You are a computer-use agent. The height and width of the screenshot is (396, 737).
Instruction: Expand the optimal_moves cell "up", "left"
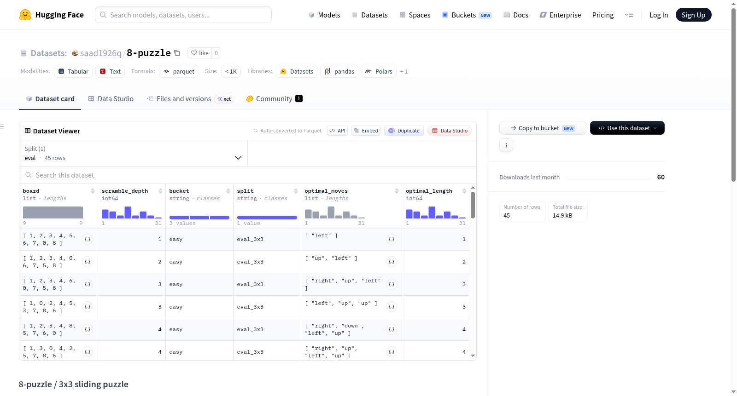coord(392,262)
